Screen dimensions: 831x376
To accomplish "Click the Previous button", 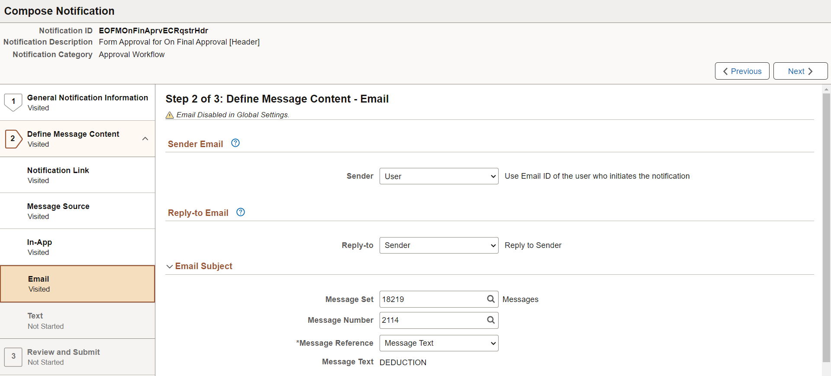I will click(x=742, y=71).
